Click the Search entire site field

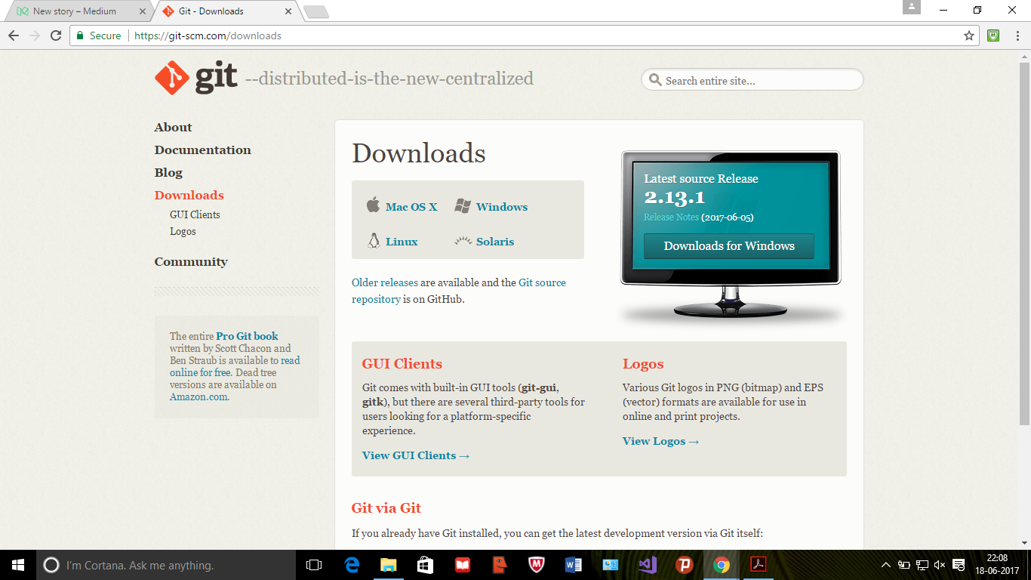point(752,80)
